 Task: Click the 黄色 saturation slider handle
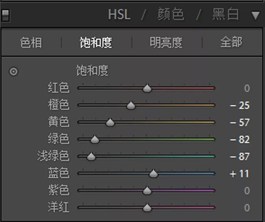coord(110,122)
